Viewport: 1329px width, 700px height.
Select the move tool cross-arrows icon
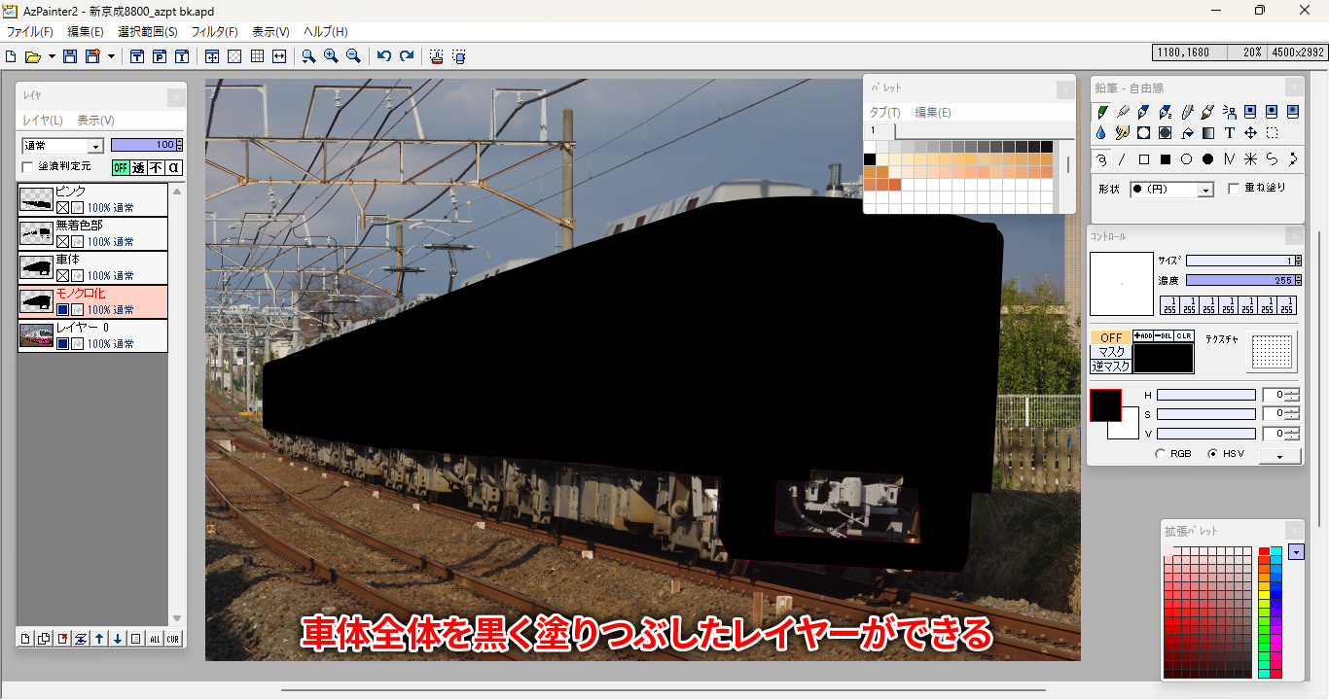(1250, 133)
